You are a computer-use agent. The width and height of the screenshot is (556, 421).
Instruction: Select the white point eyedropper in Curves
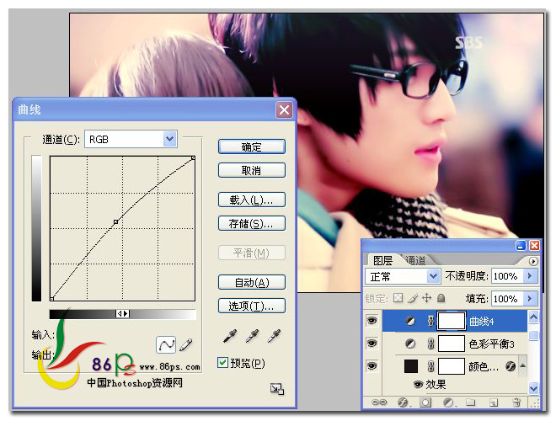coord(274,336)
